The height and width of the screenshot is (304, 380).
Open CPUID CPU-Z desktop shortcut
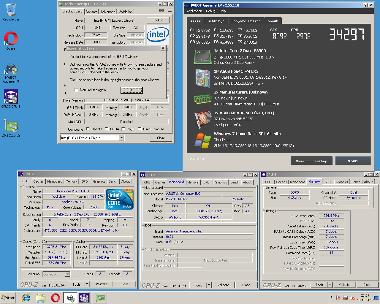coord(11,99)
